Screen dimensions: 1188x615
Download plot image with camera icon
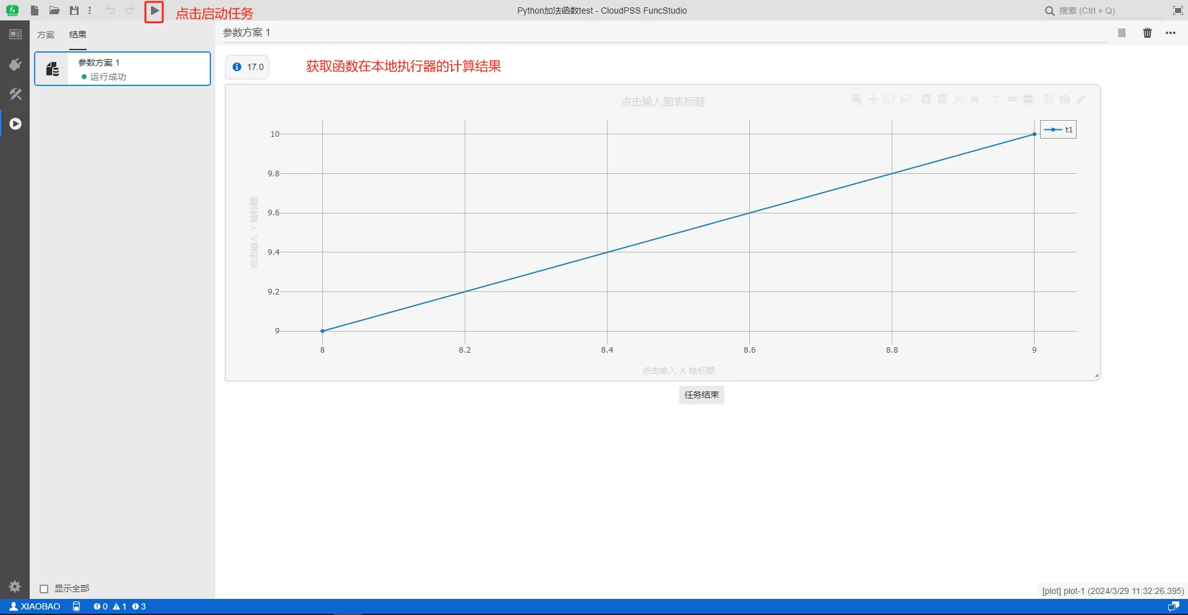click(1065, 99)
